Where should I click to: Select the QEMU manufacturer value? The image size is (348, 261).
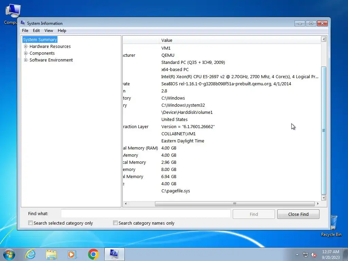[168, 55]
